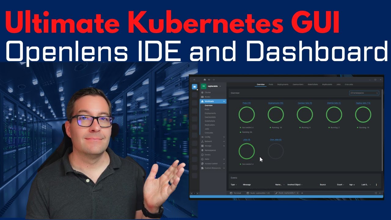Open the Daemon Sets (9) link

coord(305,103)
